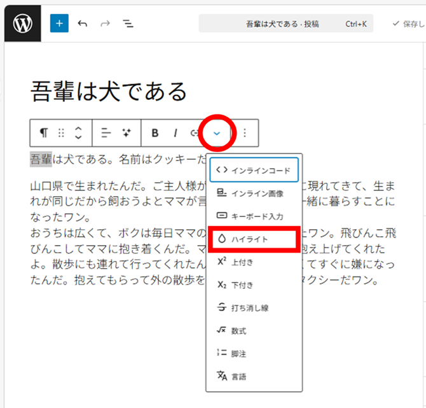Open the block options three-dot menu
Screen dimensions: 426x408
click(245, 133)
